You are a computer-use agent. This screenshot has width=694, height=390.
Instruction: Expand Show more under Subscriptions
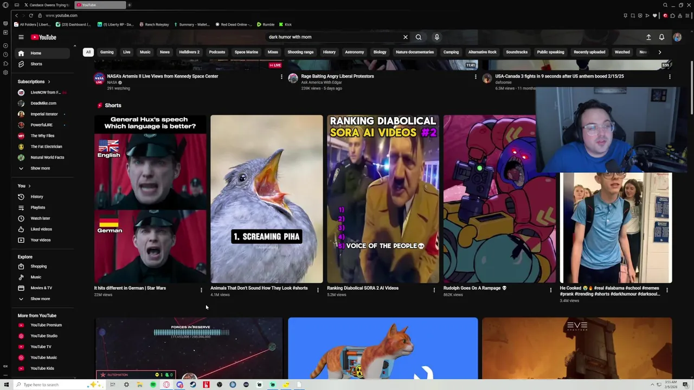tap(42, 168)
